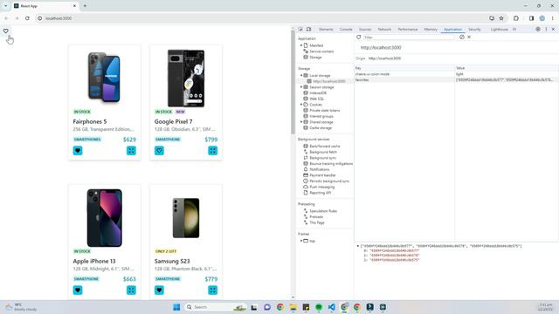Screen dimensions: 559x314
Task: Toggle DevTools device toolbar icon
Action: 308,29
